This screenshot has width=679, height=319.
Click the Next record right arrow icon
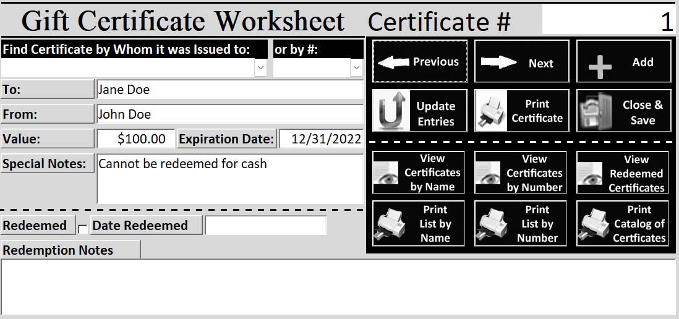(498, 62)
